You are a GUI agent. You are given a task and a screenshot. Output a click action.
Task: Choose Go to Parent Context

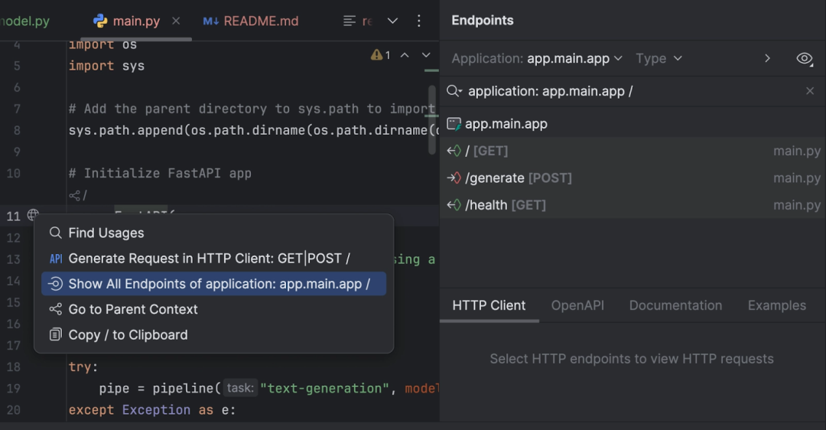click(x=214, y=309)
